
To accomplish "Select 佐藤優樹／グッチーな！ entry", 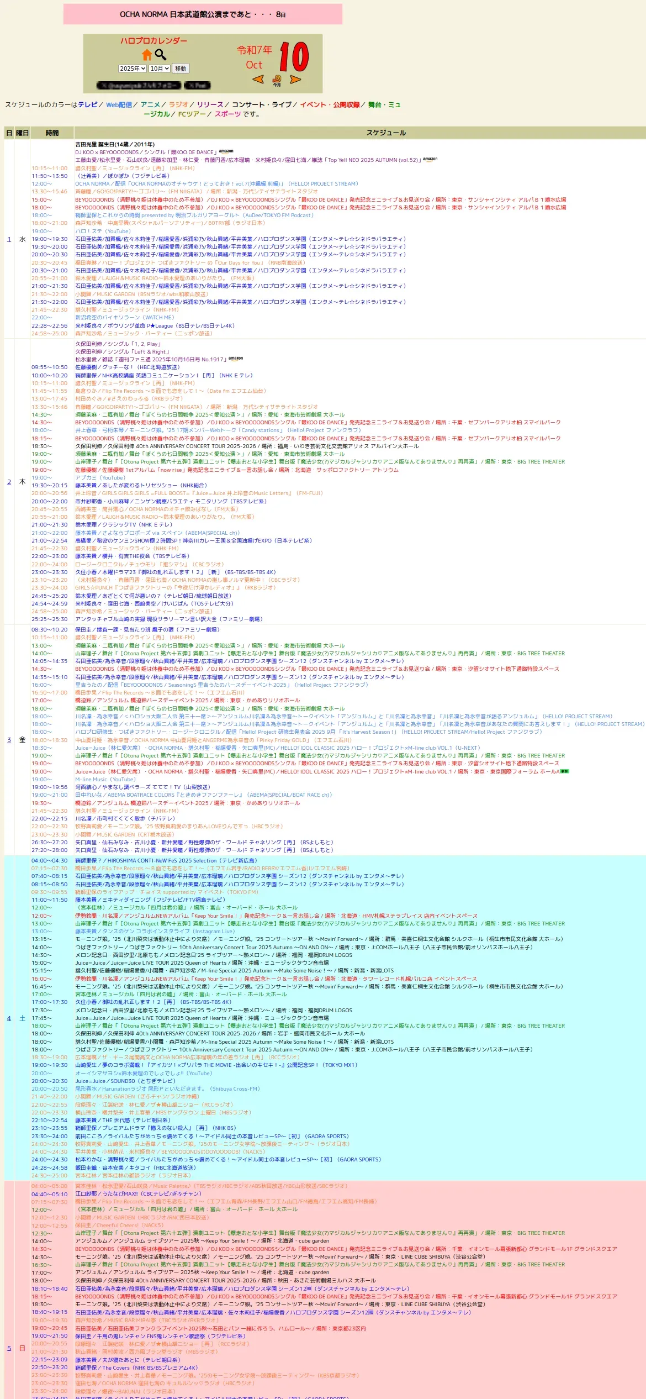I will pyautogui.click(x=128, y=367).
